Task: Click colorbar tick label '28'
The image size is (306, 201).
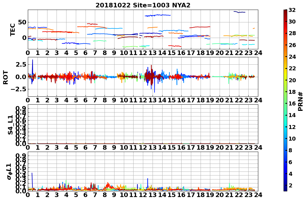Action: [x=292, y=33]
